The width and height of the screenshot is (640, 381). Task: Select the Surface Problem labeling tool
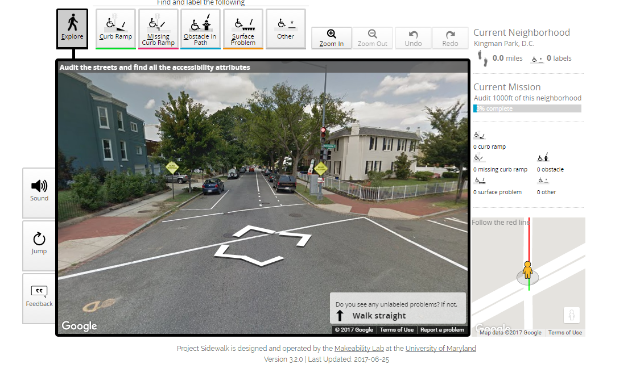tap(243, 28)
